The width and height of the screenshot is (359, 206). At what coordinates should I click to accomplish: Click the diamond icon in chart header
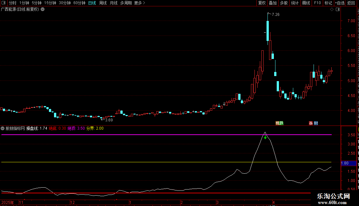click(332, 10)
